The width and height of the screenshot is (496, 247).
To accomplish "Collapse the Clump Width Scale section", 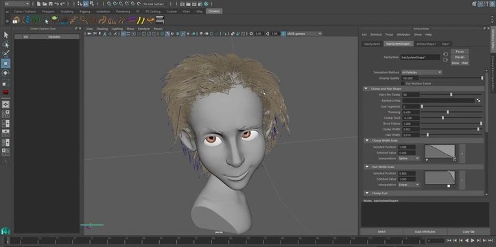I will [x=366, y=141].
